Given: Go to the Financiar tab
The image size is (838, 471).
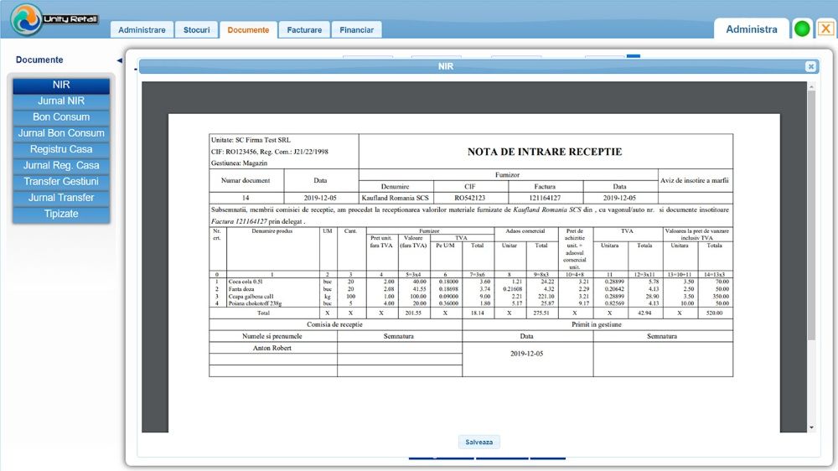Looking at the screenshot, I should pos(356,30).
